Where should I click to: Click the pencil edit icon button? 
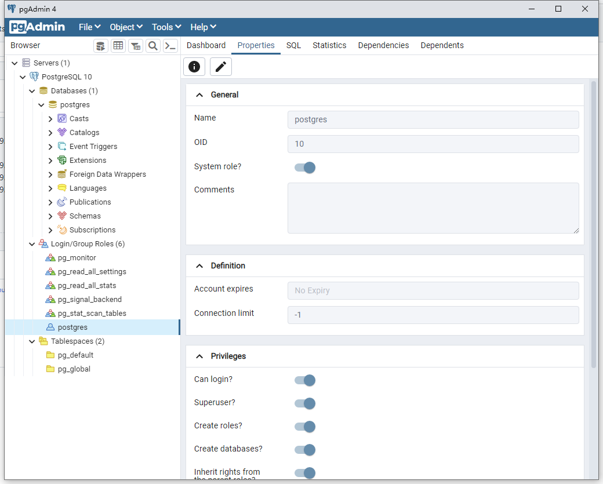click(x=221, y=67)
